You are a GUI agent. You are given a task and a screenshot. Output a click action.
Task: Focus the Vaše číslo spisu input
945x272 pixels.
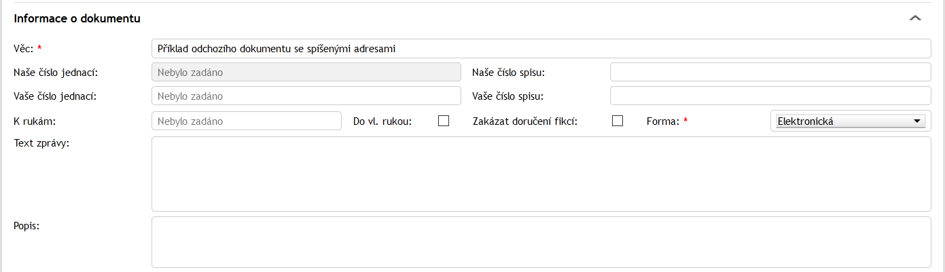(x=770, y=96)
